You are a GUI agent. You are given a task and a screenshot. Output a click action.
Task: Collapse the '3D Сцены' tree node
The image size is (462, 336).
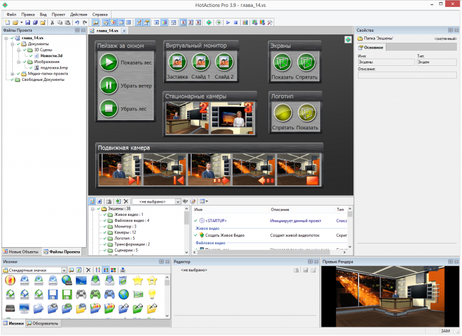(18, 50)
